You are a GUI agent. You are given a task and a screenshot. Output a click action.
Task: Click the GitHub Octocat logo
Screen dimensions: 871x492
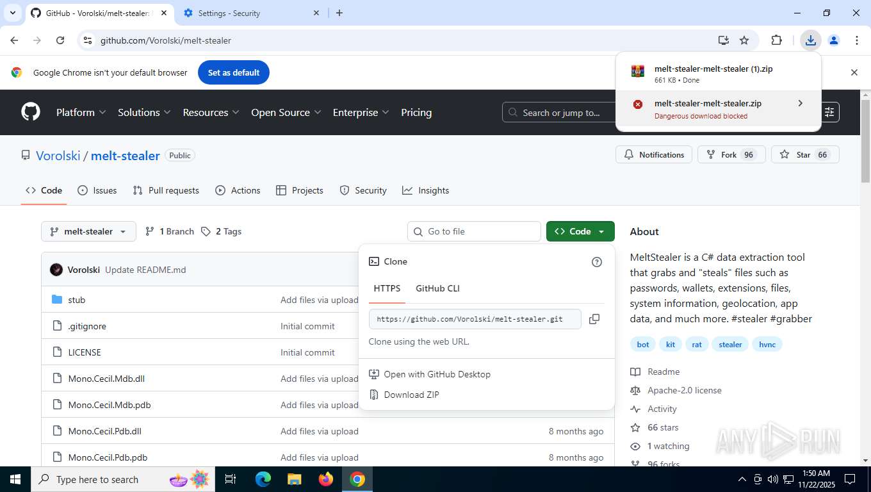pos(31,112)
